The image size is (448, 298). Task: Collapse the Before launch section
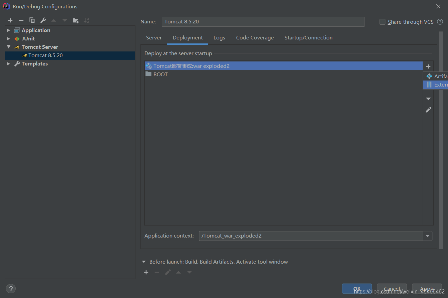(x=144, y=262)
